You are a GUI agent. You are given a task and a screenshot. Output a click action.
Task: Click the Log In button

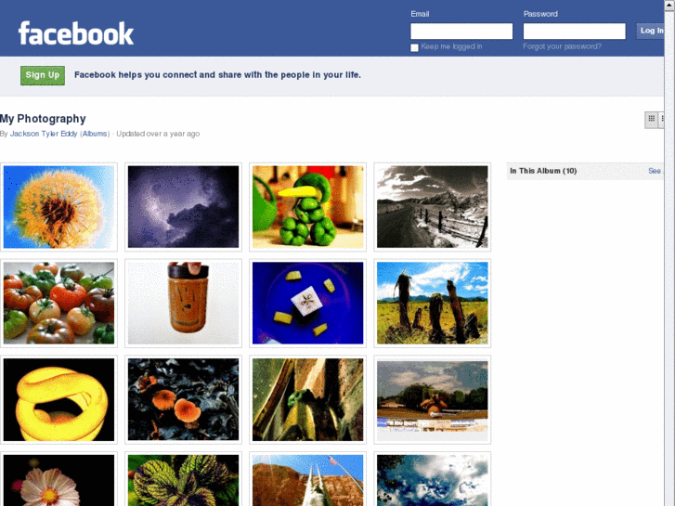[651, 31]
